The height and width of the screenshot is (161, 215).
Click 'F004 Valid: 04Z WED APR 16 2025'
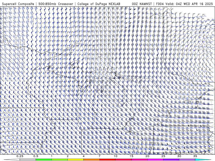(184, 4)
